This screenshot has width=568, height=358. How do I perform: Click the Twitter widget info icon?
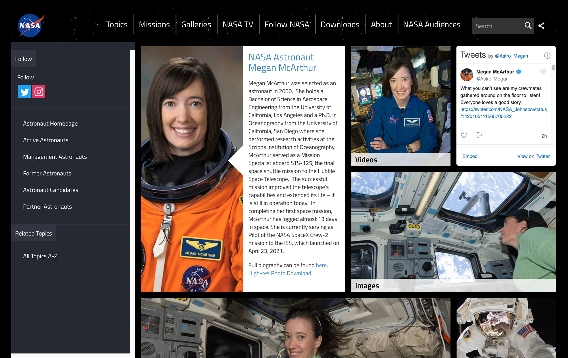click(x=547, y=56)
